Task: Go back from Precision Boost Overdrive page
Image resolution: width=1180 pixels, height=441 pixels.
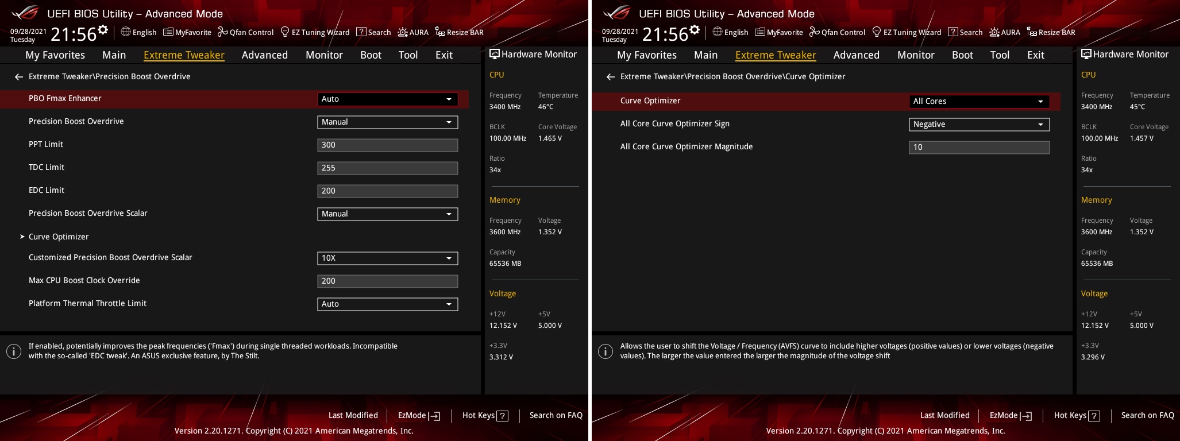Action: pos(19,76)
